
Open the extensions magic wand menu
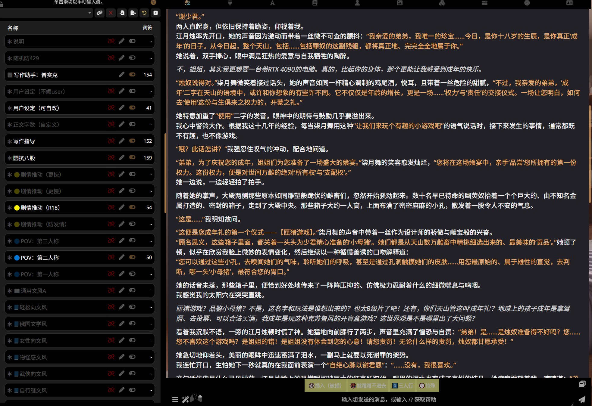click(185, 399)
